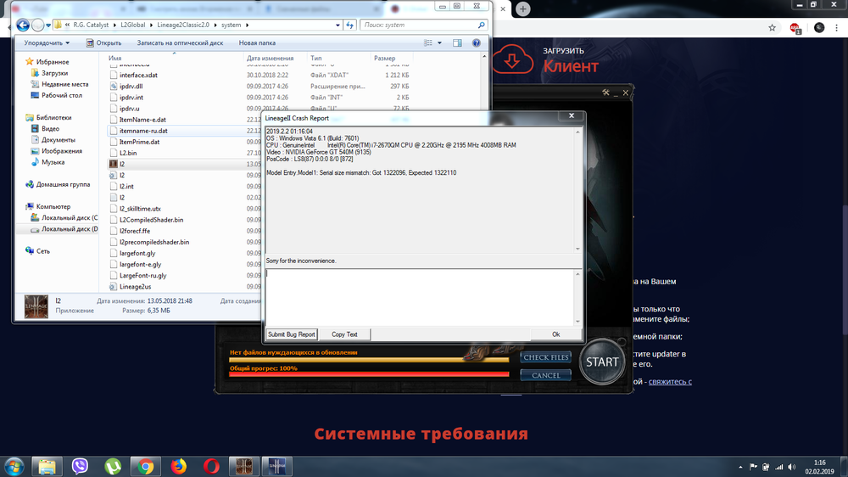Open a new Chrome tab with plus button
Screen dimensions: 848x477
tap(523, 8)
